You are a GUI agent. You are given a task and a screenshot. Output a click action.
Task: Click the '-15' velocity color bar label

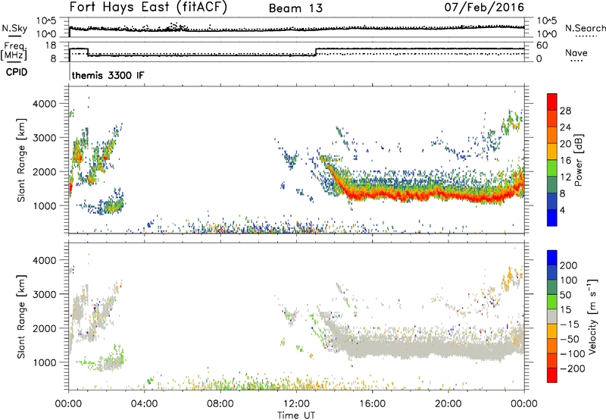point(570,324)
